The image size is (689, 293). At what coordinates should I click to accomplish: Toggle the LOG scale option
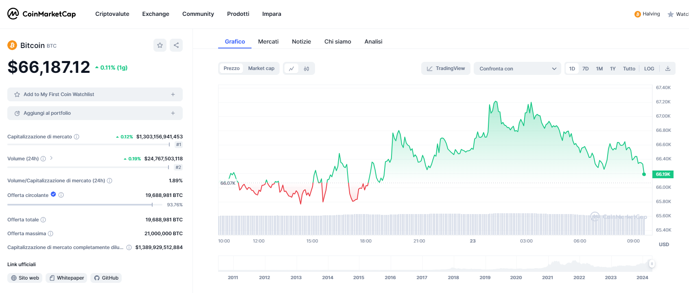click(x=649, y=69)
